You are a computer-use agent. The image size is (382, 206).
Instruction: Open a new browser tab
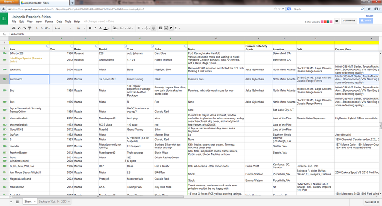tap(72, 3)
